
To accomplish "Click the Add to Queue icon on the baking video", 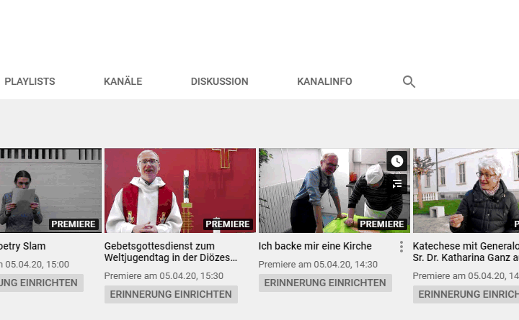I will click(397, 184).
